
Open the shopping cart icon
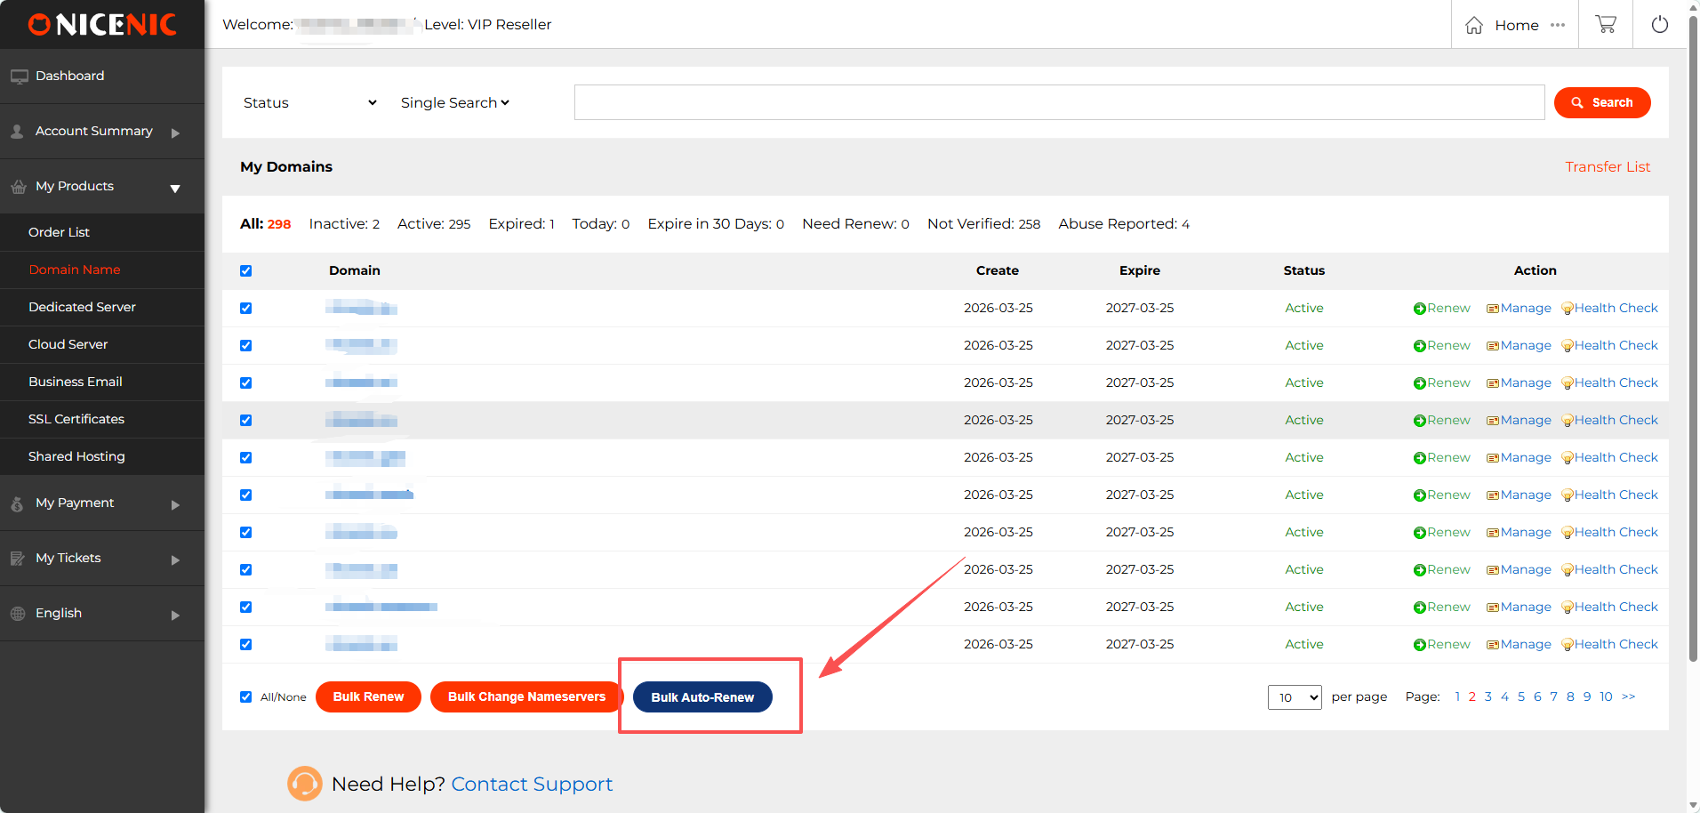tap(1606, 25)
